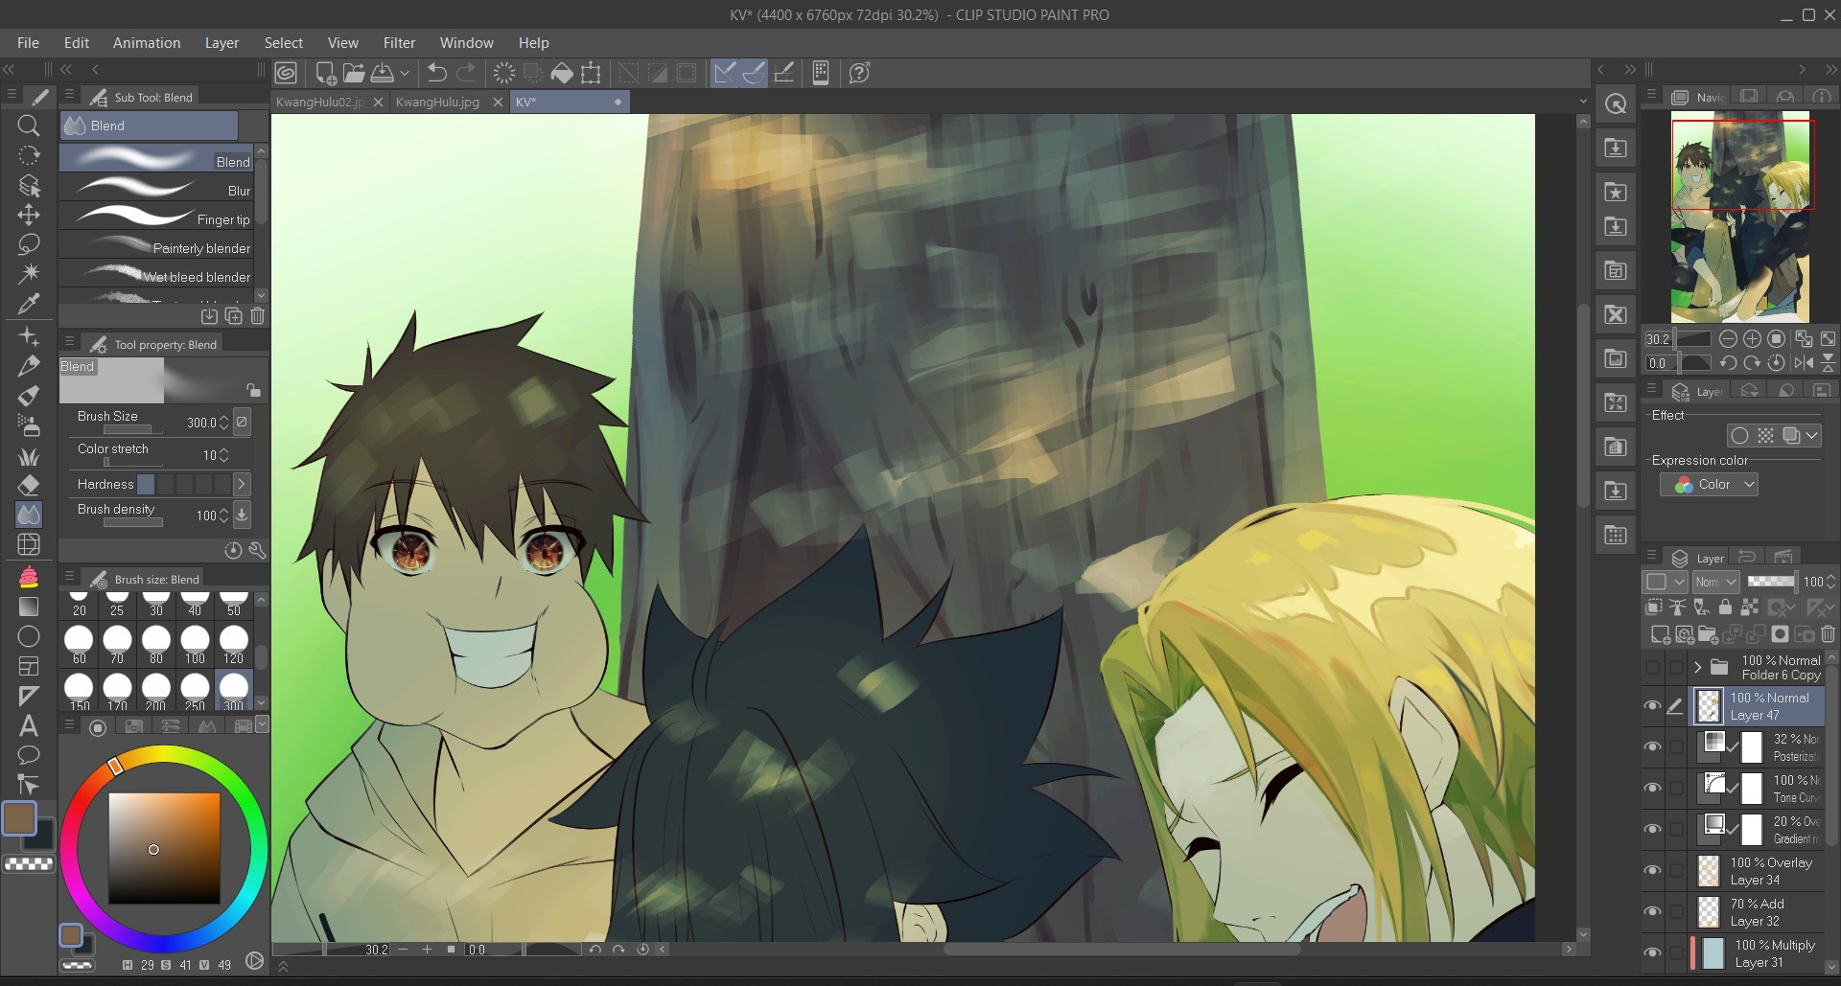Toggle visibility box of Folder 6 Copy
The width and height of the screenshot is (1841, 986).
pyautogui.click(x=1652, y=667)
